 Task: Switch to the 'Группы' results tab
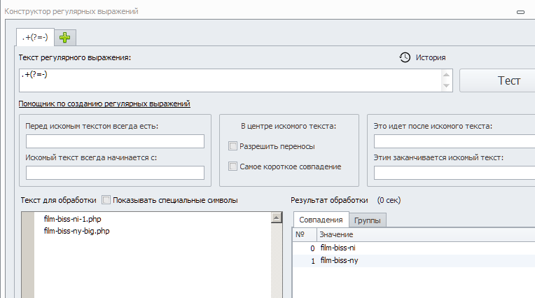(x=367, y=220)
